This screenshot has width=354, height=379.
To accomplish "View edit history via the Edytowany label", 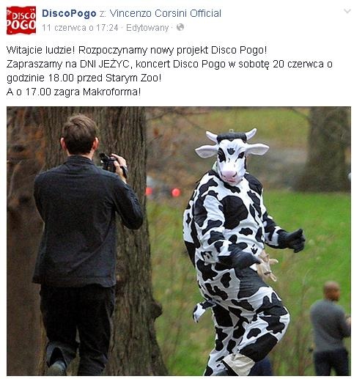I will click(x=147, y=28).
